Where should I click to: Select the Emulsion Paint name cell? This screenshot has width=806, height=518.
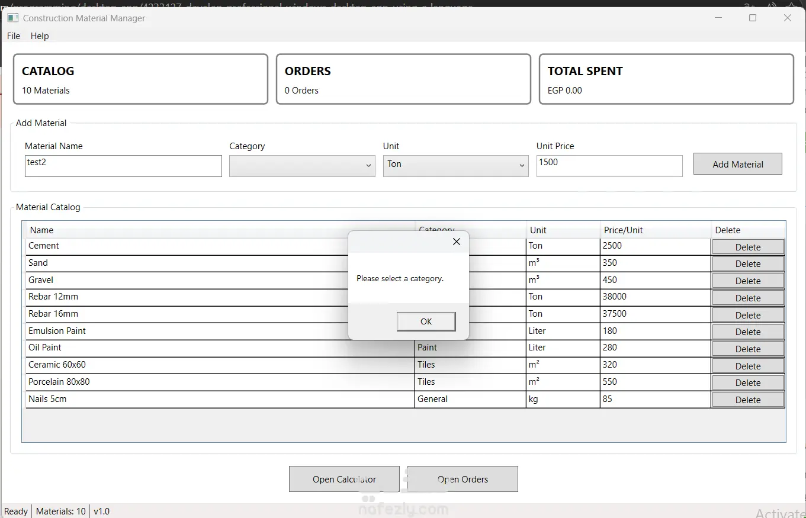220,332
